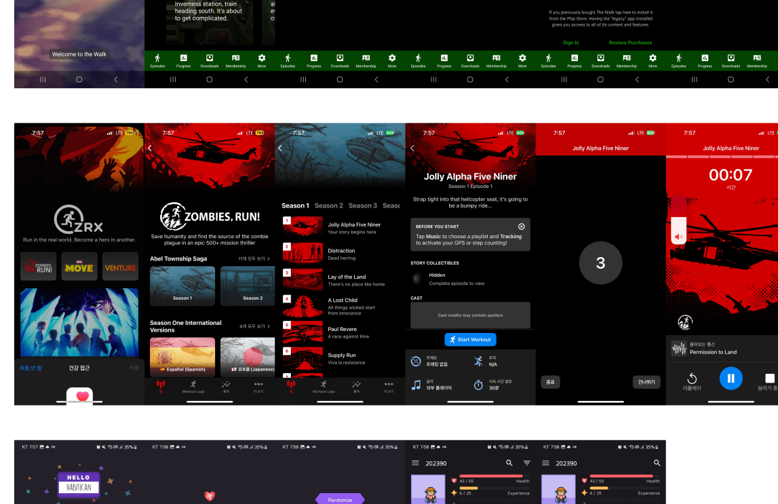This screenshot has height=504, width=778.
Task: Go back from the Jolly Alpha Five Niner details
Action: 412,148
